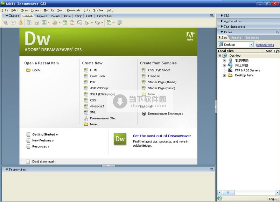Click the Hyperlink icon in Insert bar
The height and width of the screenshot is (202, 280).
pos(5,23)
